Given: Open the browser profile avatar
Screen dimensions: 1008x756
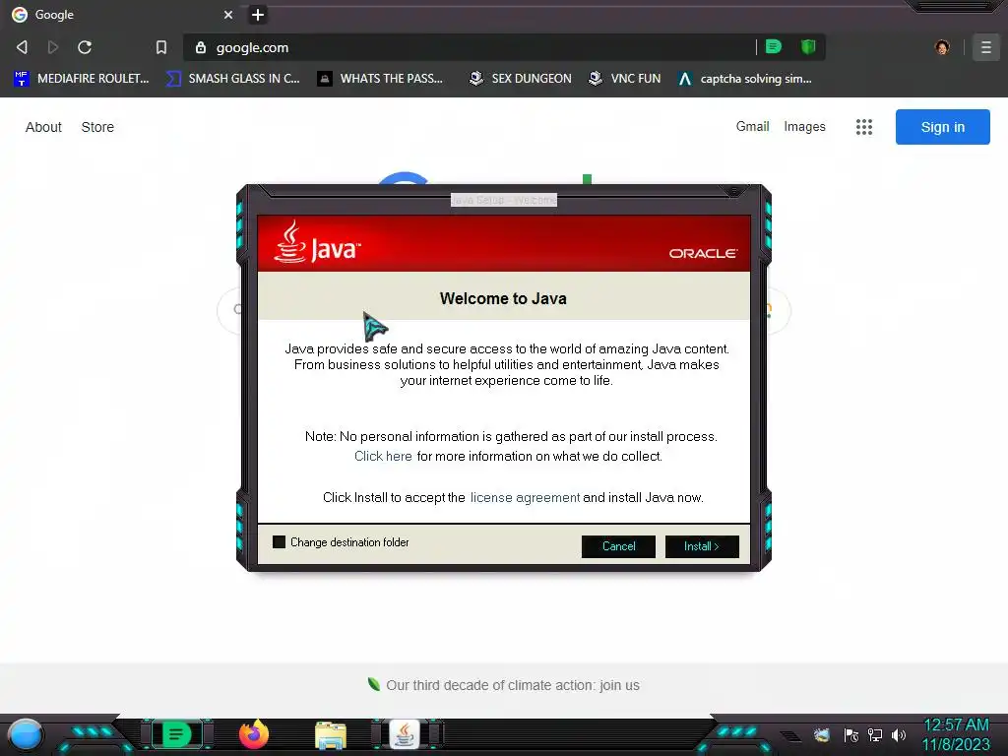Looking at the screenshot, I should 942,47.
